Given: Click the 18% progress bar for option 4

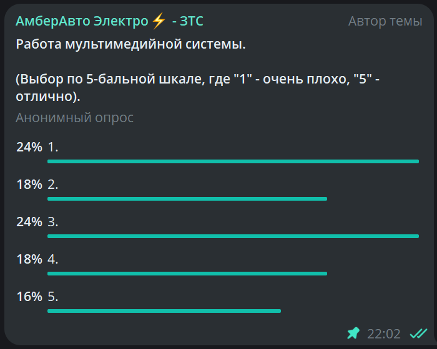Looking at the screenshot, I should coord(187,274).
